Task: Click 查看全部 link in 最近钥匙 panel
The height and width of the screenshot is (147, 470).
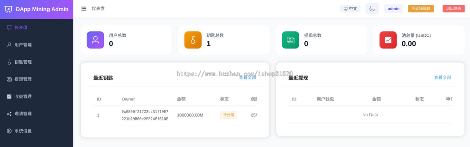Action: [x=248, y=78]
